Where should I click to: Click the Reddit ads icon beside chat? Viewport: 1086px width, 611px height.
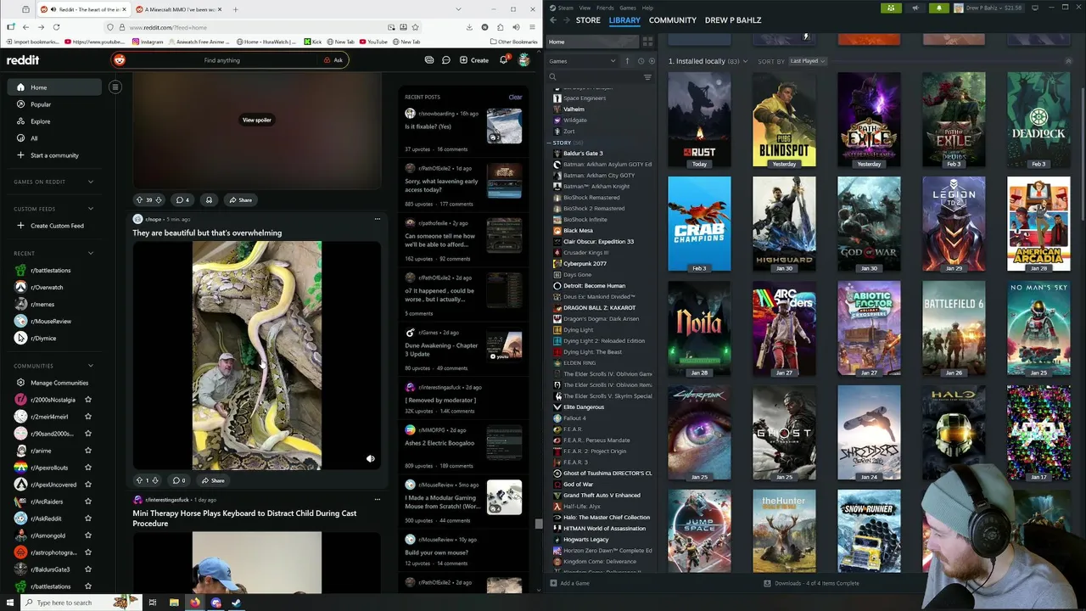point(428,60)
